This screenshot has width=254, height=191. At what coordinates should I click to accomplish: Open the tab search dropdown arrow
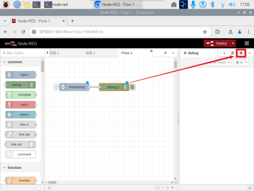5,21
